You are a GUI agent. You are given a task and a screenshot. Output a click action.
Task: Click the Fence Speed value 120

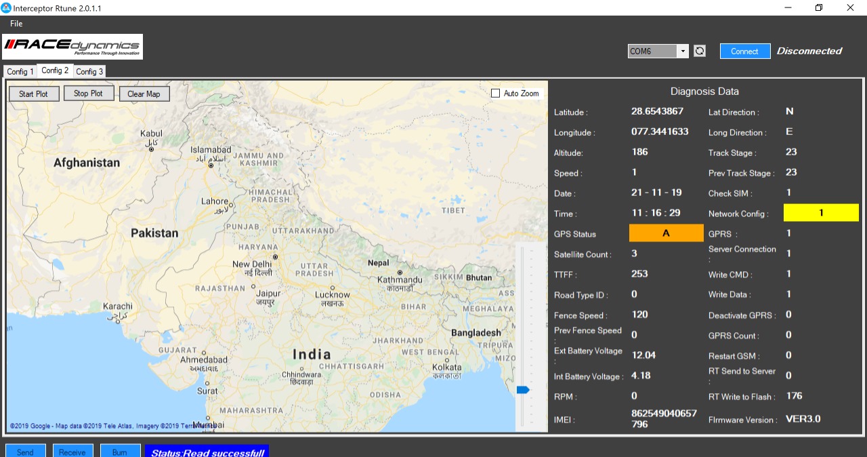(639, 315)
